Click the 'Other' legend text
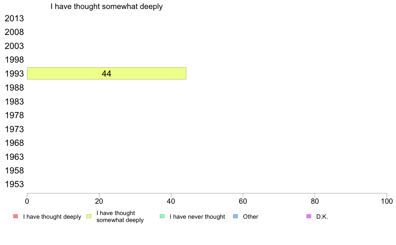This screenshot has width=396, height=245. [251, 217]
